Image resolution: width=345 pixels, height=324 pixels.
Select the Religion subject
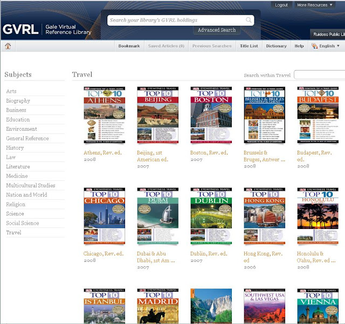[16, 204]
